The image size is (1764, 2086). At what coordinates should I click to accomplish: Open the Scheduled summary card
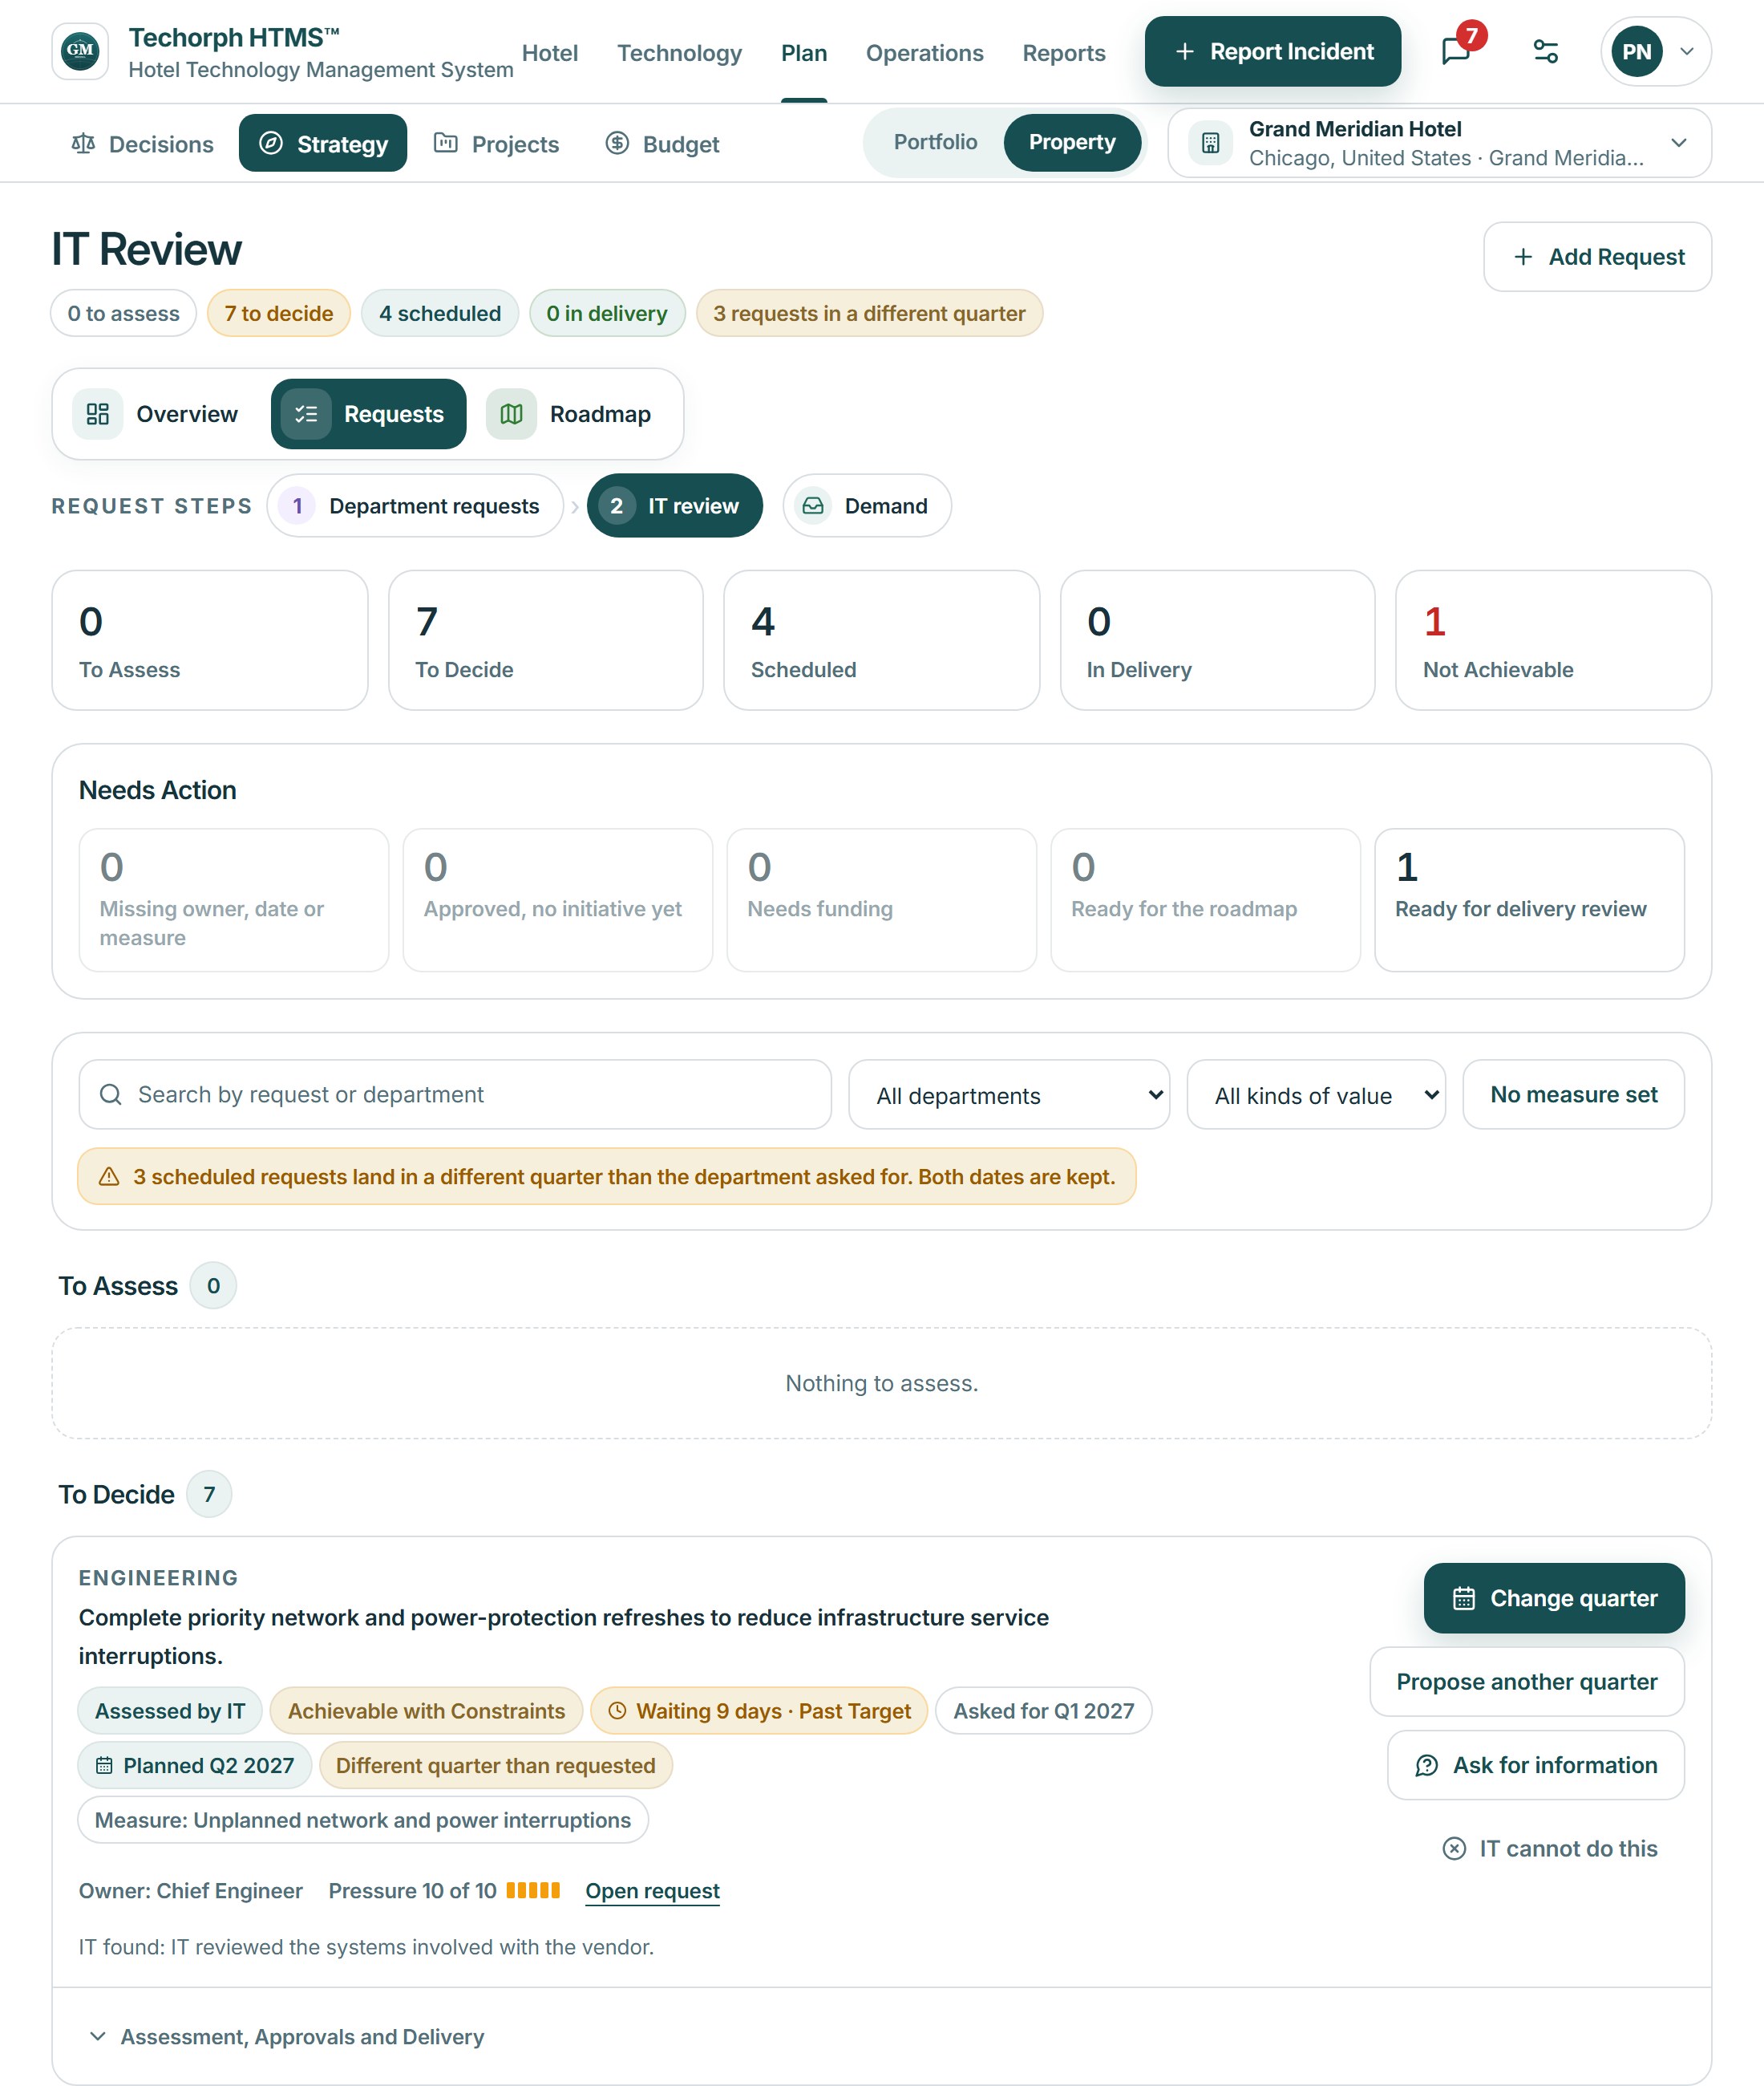881,640
